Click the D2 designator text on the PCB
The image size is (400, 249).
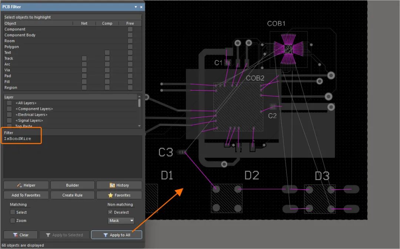[x=252, y=176]
